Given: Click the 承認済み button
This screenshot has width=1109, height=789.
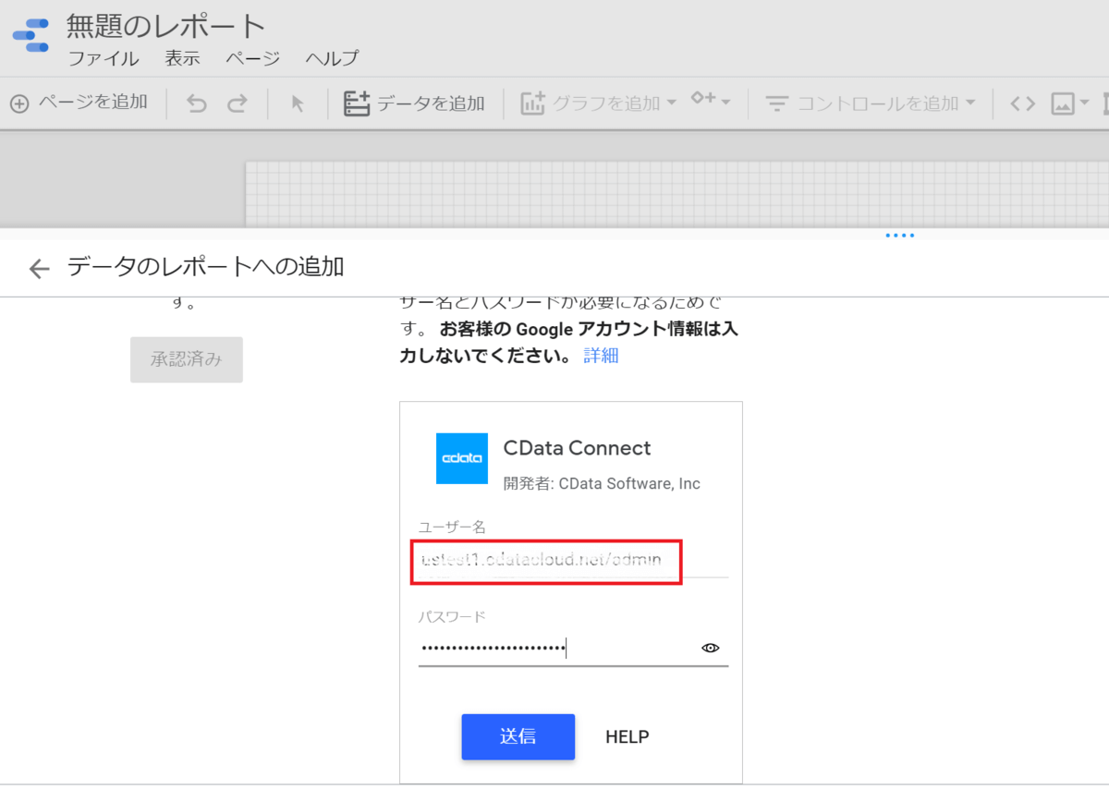Looking at the screenshot, I should 187,359.
